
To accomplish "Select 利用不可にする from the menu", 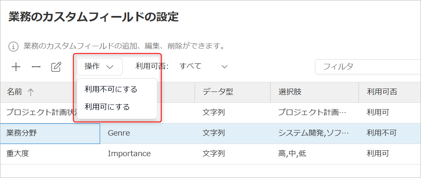I will [x=111, y=89].
